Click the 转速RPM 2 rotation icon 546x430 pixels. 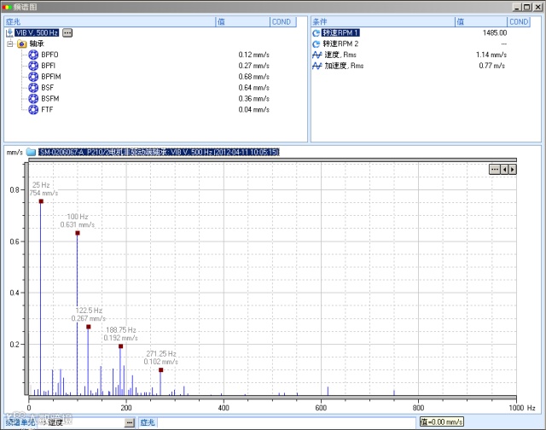317,44
